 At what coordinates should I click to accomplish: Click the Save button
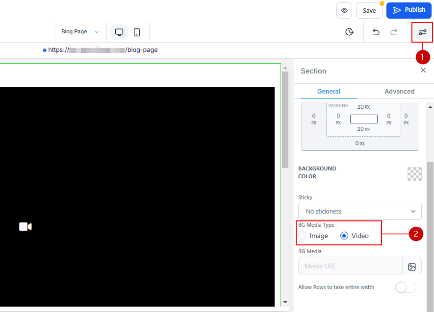tap(369, 10)
